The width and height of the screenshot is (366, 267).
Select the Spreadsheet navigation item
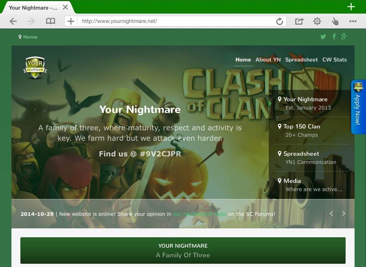click(x=301, y=60)
